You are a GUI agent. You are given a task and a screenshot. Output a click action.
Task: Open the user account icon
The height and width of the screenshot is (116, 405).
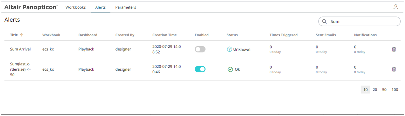(x=396, y=7)
